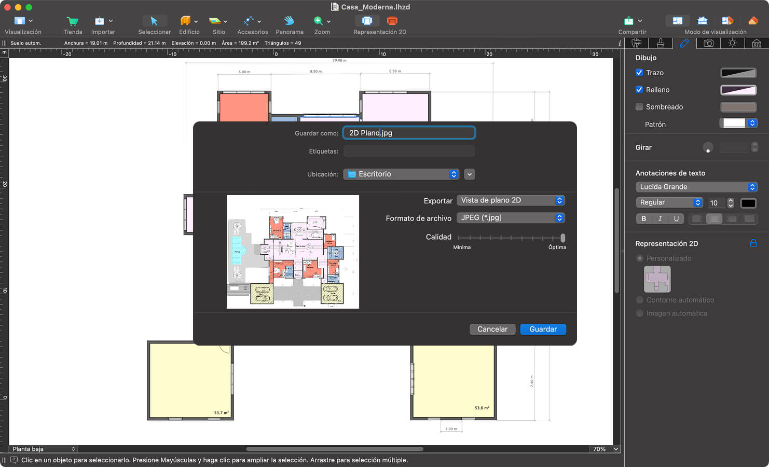This screenshot has width=769, height=467.
Task: Open the camera inspector tab
Action: 708,43
